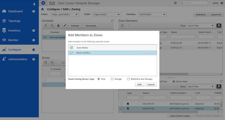
Task: Click the header search name field
Action: click(196, 3)
